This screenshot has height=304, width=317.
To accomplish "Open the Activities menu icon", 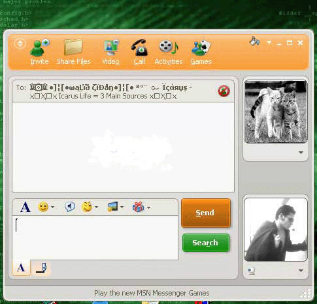I will [x=169, y=47].
